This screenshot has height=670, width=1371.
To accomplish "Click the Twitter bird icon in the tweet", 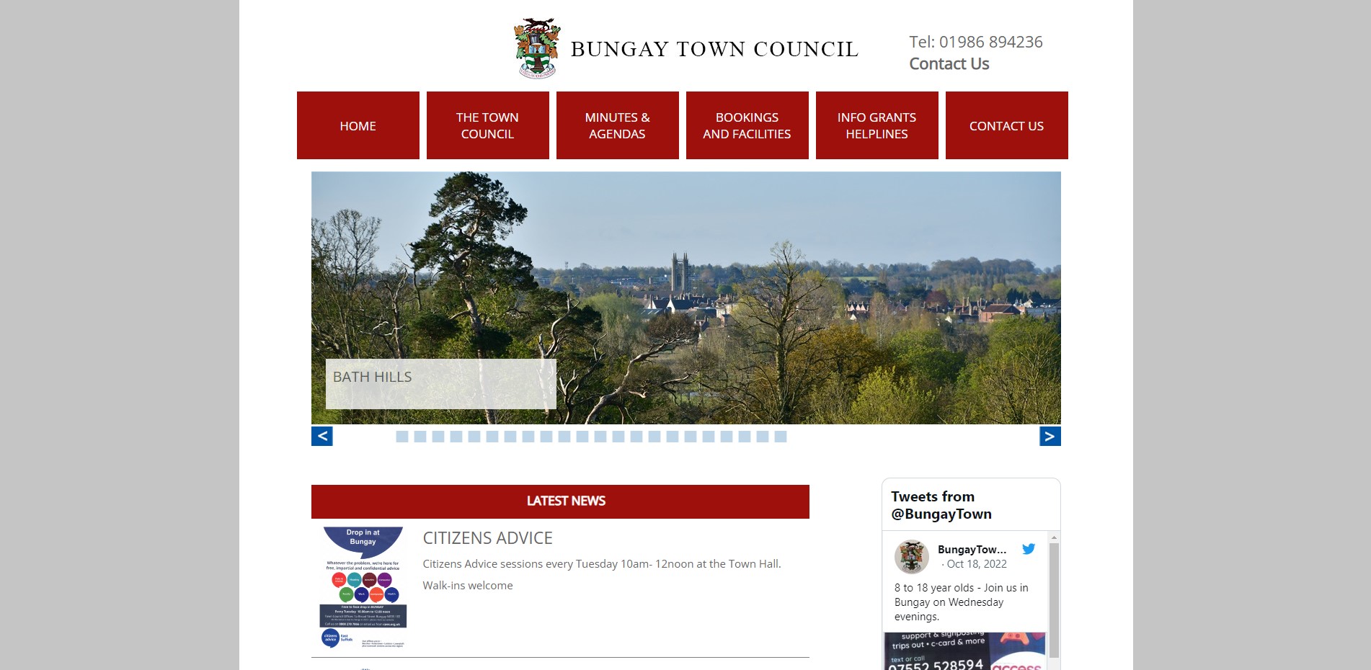I will pyautogui.click(x=1029, y=549).
